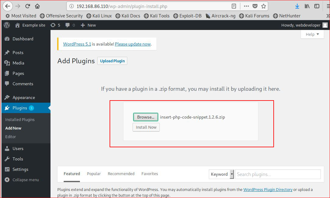
Task: Open NetHunter bookmark
Action: pyautogui.click(x=287, y=16)
